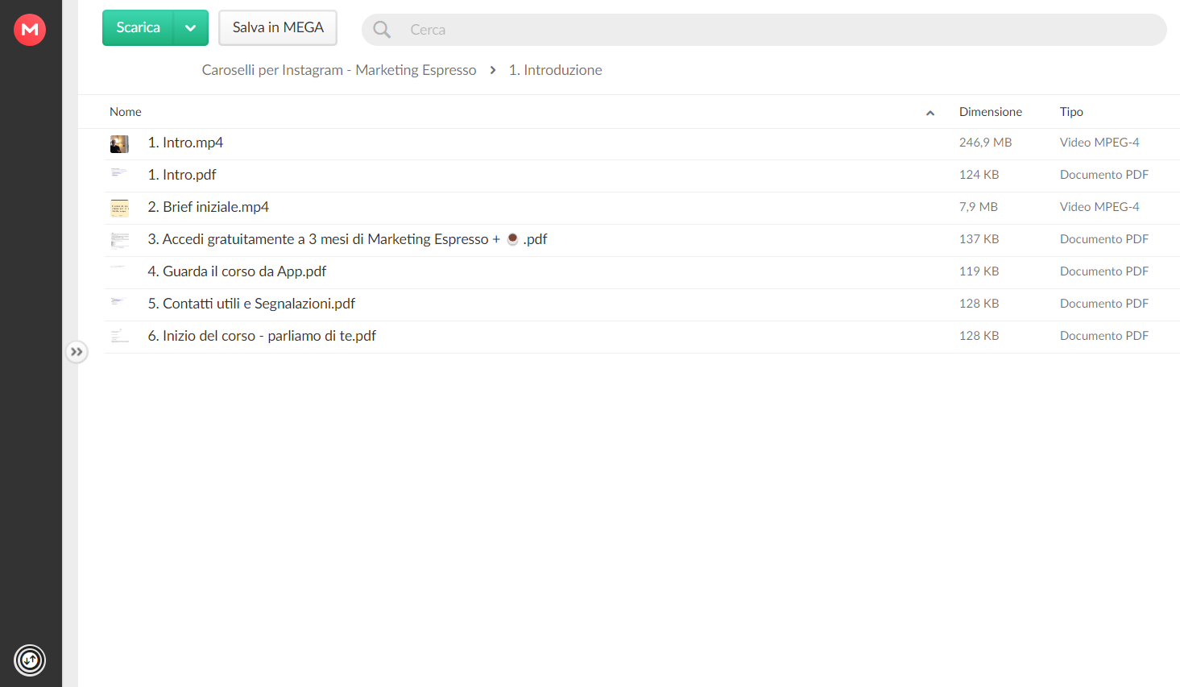Click the search magnifier icon

coord(382,30)
